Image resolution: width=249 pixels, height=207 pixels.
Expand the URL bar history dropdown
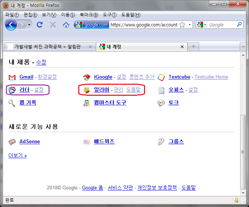pyautogui.click(x=190, y=25)
